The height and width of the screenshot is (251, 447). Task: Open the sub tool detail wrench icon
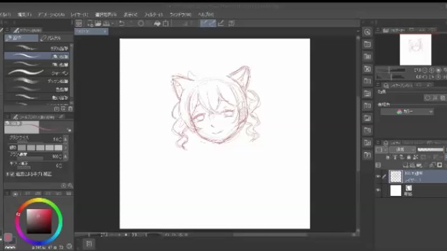click(x=70, y=185)
